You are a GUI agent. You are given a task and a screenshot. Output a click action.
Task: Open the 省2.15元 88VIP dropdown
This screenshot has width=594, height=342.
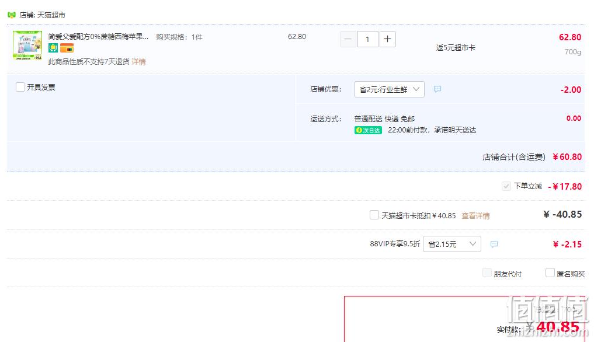(x=452, y=244)
